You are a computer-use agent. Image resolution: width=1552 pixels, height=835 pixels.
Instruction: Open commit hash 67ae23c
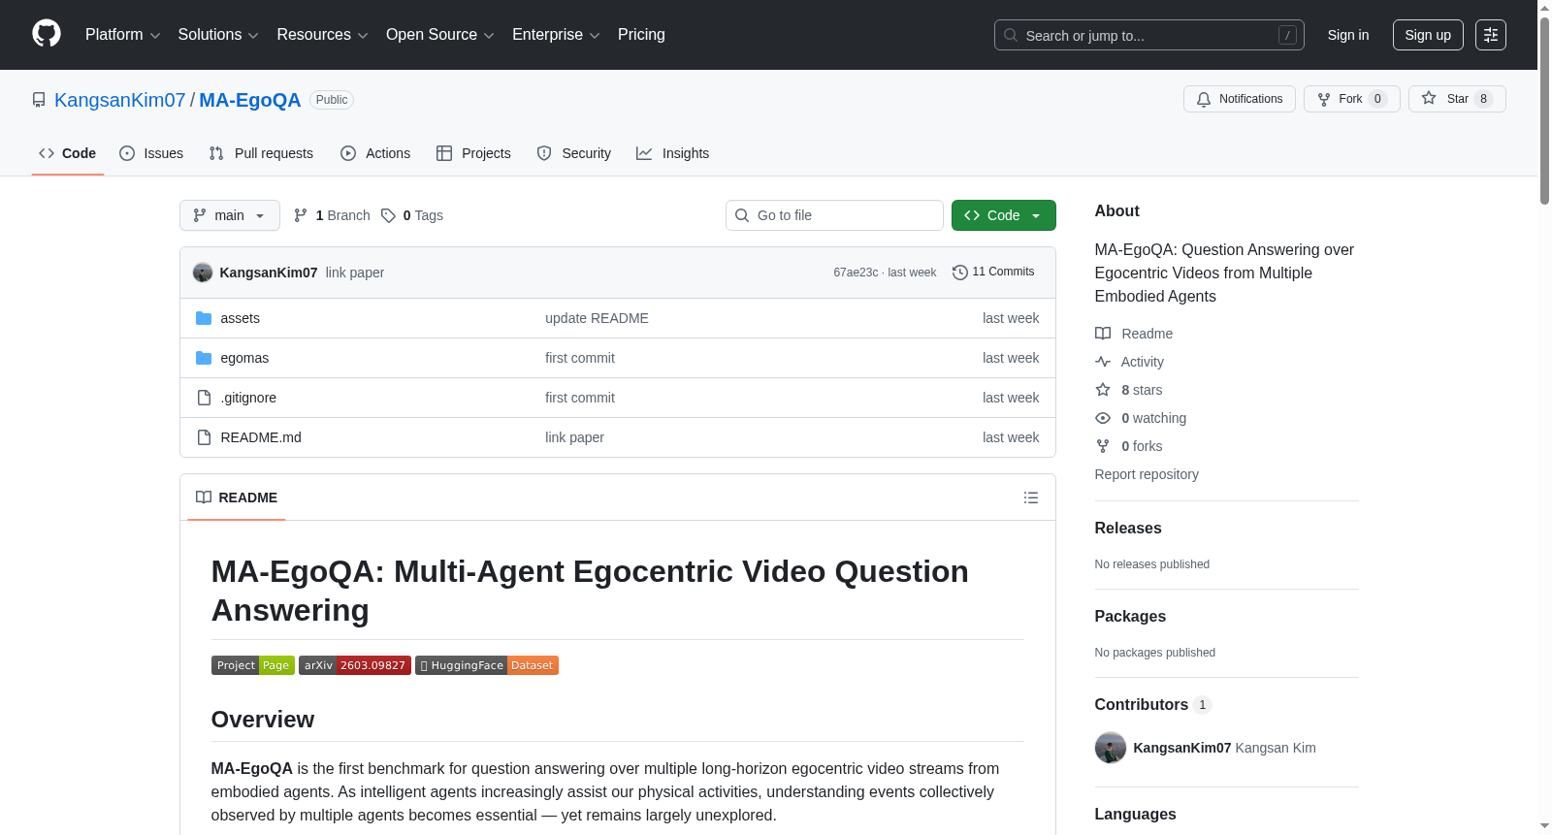pyautogui.click(x=856, y=273)
